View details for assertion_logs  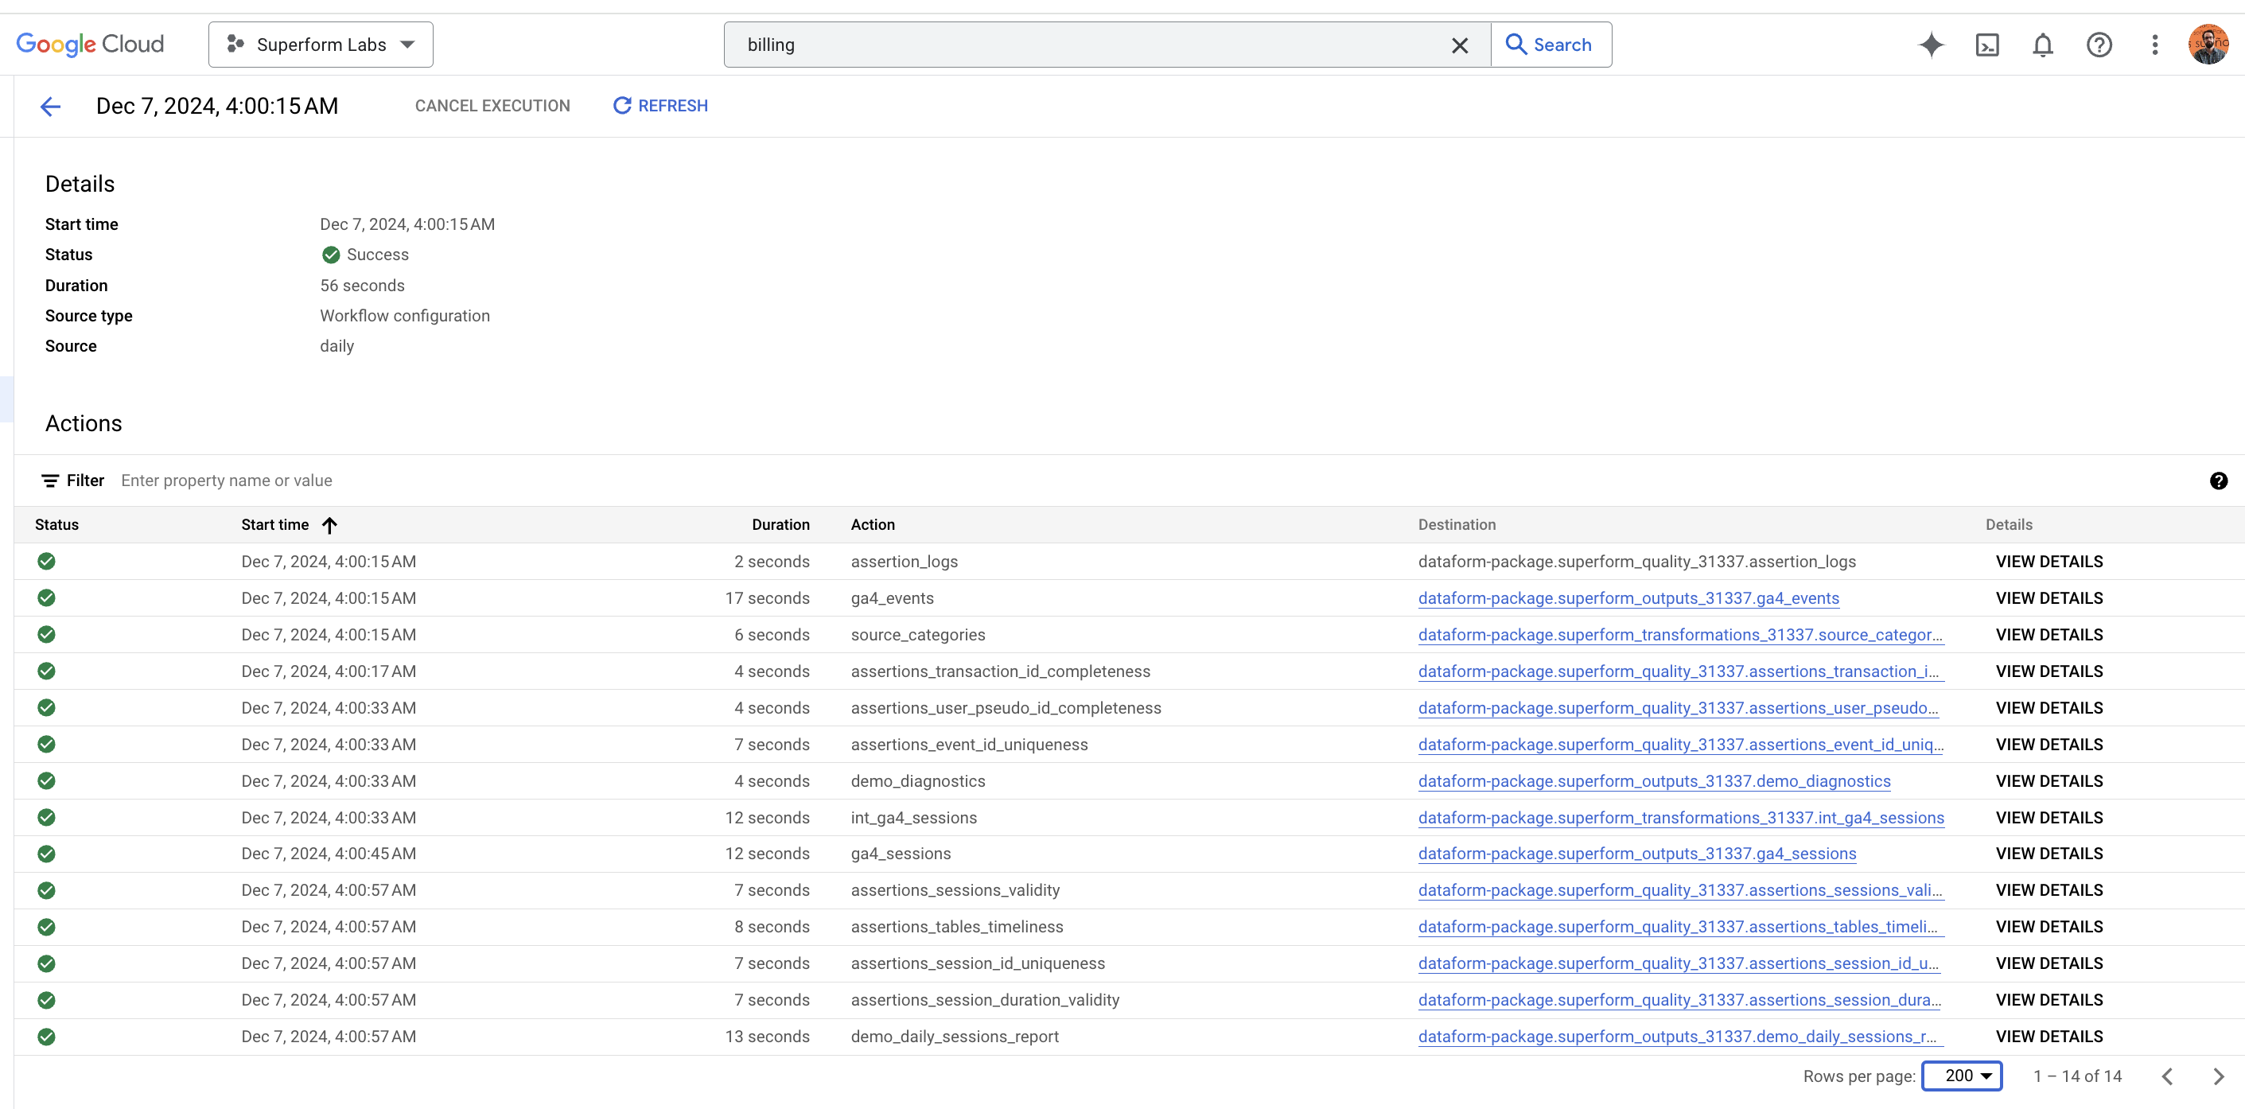pos(2049,562)
